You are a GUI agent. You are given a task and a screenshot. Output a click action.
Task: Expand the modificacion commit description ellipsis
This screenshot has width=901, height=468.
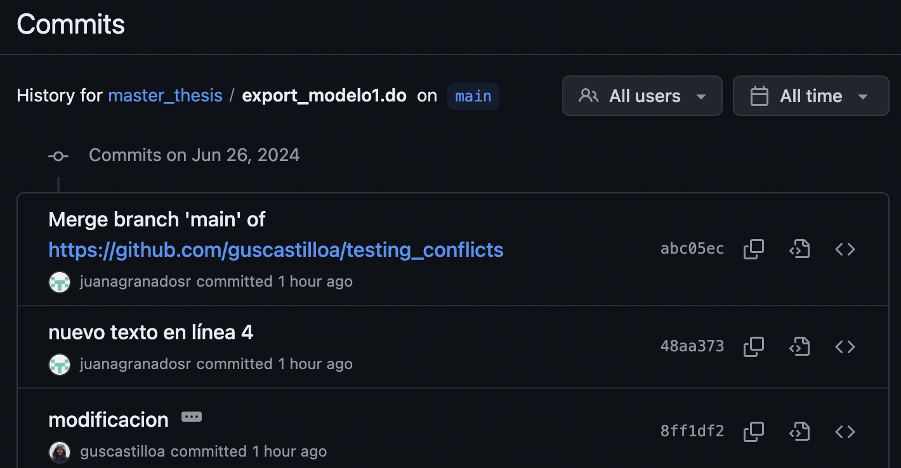coord(191,417)
